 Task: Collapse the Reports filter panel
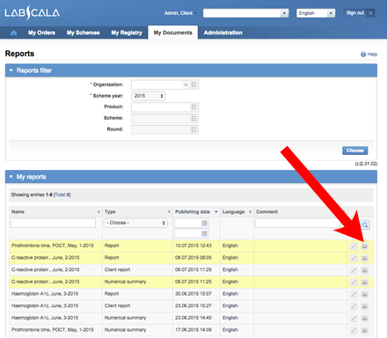tap(11, 70)
